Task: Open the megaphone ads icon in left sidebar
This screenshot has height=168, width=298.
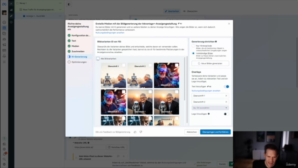Action: click(4, 45)
